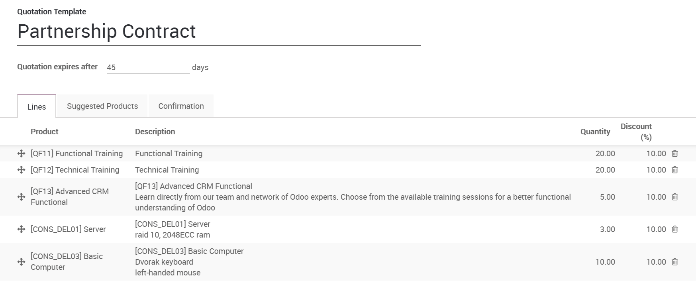Sort by the Quantity column header
This screenshot has width=696, height=281.
[x=595, y=132]
